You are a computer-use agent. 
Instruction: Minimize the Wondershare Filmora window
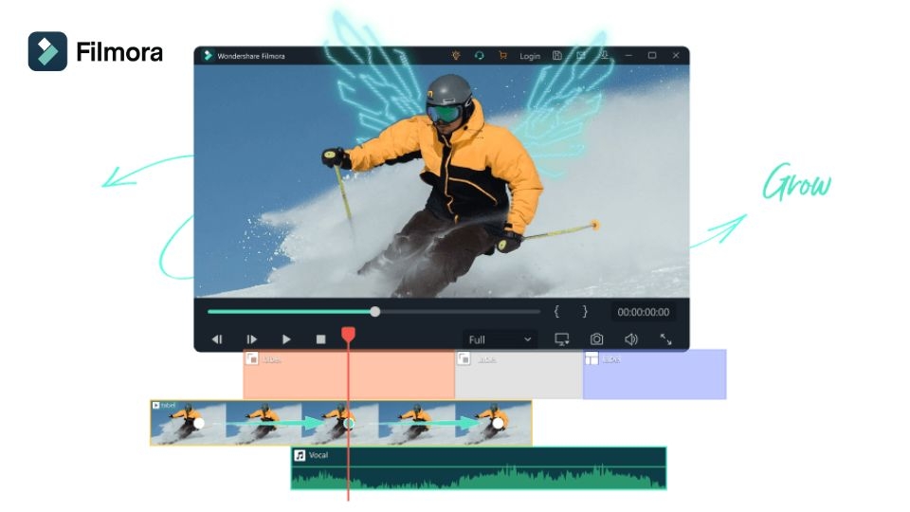[x=628, y=56]
